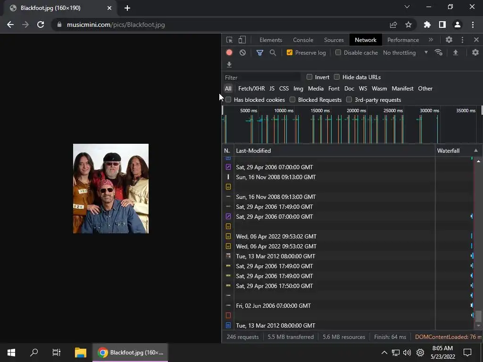Open the Chrome tab search dropdown
This screenshot has height=362, width=483.
[x=407, y=8]
